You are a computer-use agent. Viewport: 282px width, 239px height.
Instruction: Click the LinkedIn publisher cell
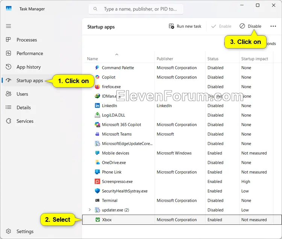coord(164,106)
